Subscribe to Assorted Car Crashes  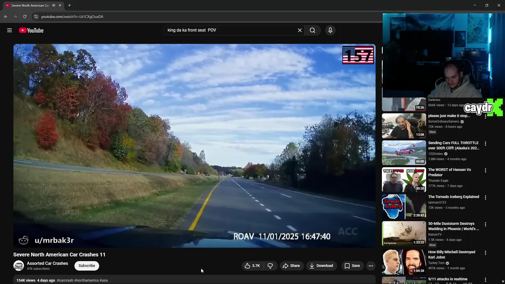[87, 266]
